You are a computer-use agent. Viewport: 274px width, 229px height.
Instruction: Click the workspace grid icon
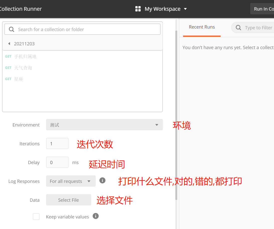[138, 9]
